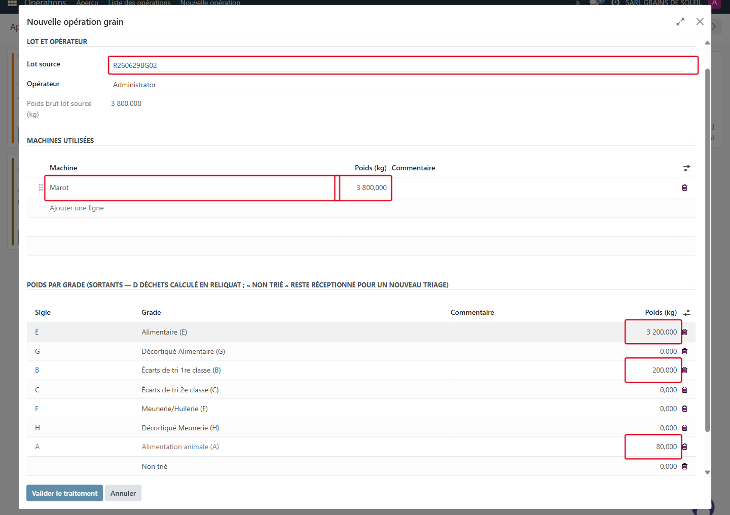Viewport: 730px width, 515px height.
Task: Open machine table column settings icon
Action: tap(687, 168)
